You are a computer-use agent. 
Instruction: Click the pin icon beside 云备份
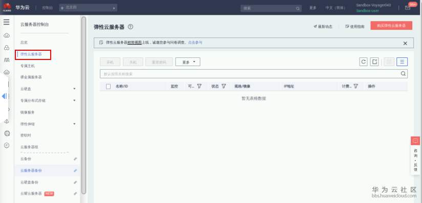tap(75, 159)
